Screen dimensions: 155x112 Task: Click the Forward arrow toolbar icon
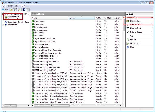click(x=7, y=10)
